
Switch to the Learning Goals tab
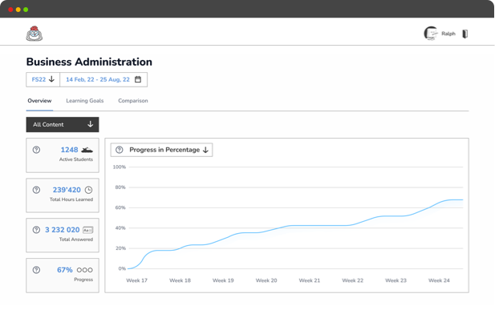coord(84,101)
